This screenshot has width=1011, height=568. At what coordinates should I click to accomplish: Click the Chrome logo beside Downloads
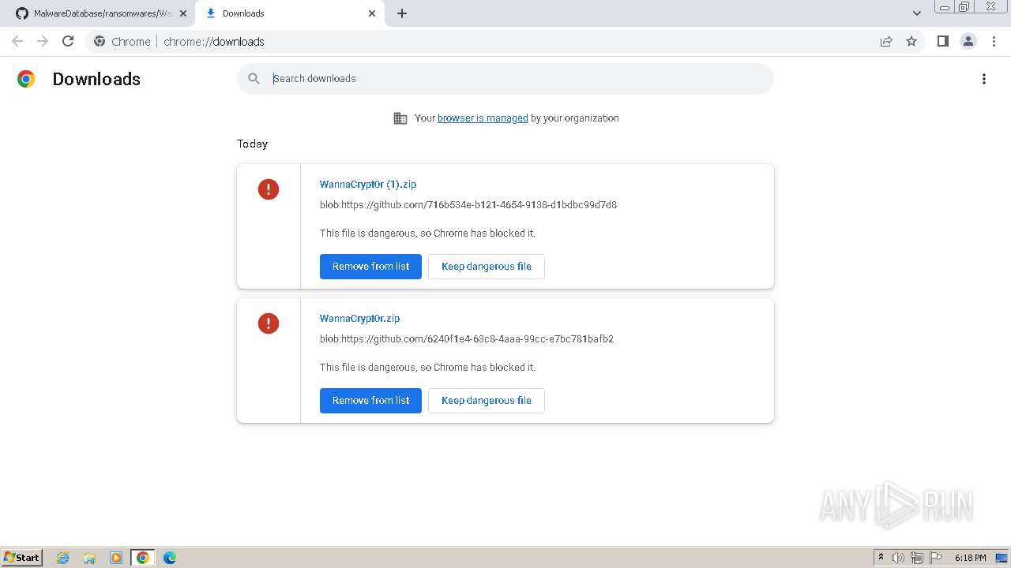26,79
